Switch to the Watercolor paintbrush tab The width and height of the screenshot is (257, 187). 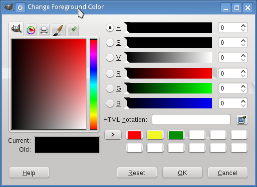(58, 30)
